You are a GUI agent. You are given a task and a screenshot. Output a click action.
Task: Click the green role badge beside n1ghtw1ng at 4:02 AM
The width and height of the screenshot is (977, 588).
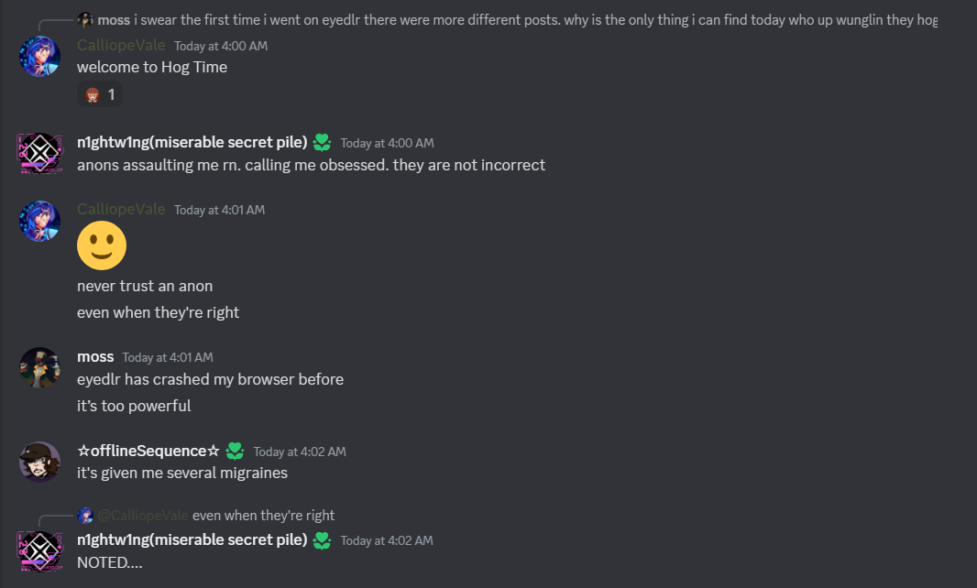coord(322,540)
